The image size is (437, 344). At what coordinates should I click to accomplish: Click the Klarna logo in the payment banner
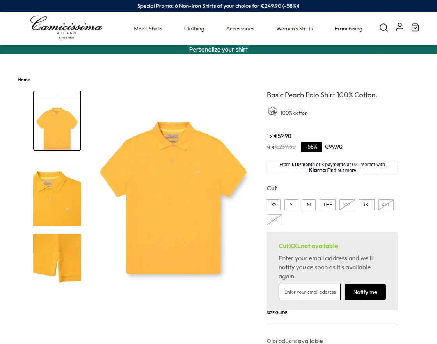[x=317, y=170]
